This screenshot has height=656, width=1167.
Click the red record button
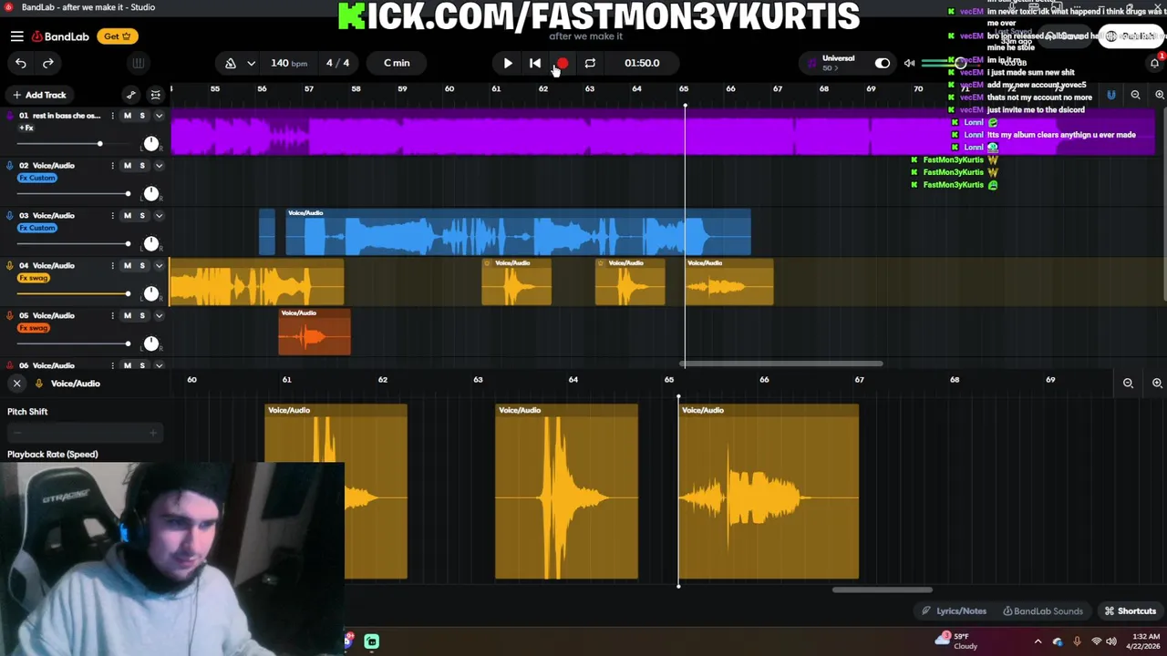[x=563, y=63]
